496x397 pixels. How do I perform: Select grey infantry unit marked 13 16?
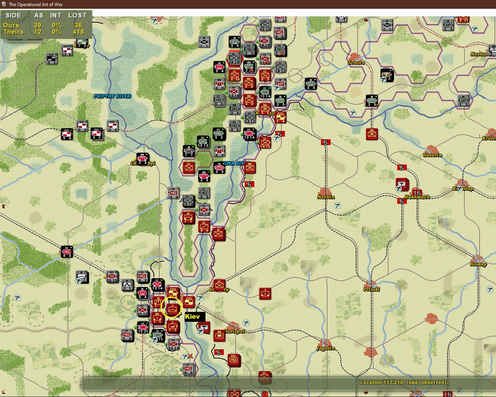[x=234, y=92]
